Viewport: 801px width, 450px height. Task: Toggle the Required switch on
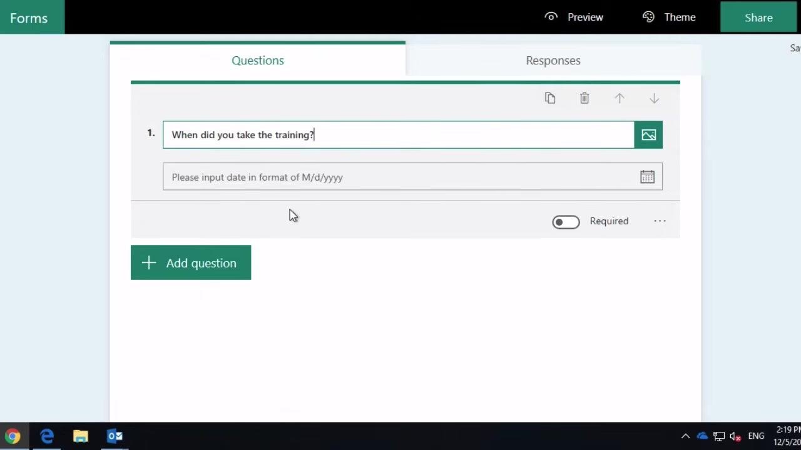pyautogui.click(x=566, y=222)
